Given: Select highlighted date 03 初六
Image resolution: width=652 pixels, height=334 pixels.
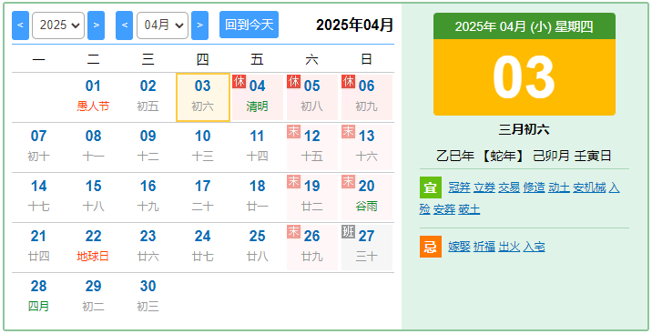Looking at the screenshot, I should tap(203, 97).
